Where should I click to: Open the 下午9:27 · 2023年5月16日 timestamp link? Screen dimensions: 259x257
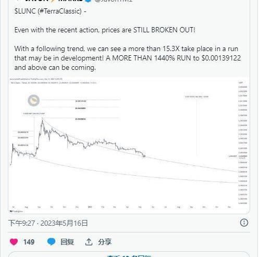tap(48, 223)
